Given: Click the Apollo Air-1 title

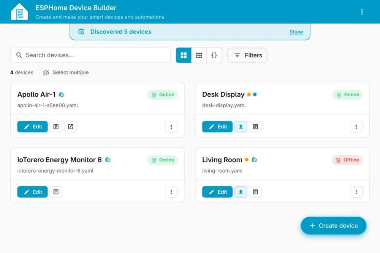Looking at the screenshot, I should coord(36,94).
